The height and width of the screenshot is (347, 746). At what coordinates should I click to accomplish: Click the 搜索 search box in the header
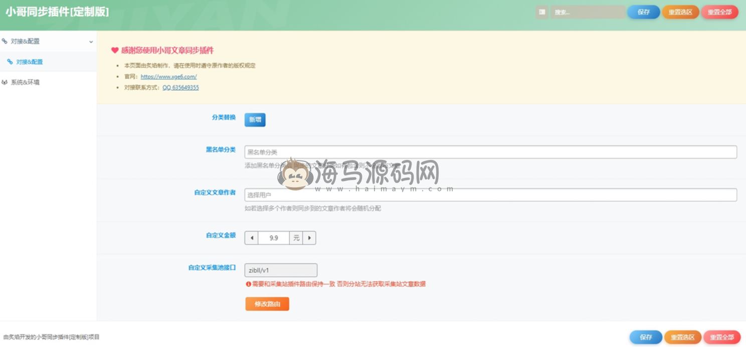pyautogui.click(x=587, y=12)
